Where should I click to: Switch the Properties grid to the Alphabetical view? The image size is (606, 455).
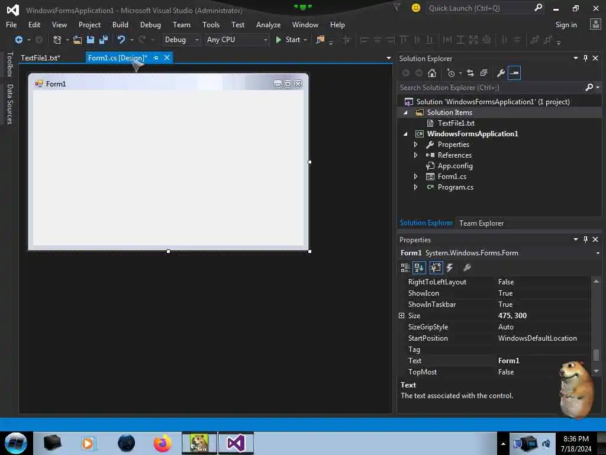(419, 267)
